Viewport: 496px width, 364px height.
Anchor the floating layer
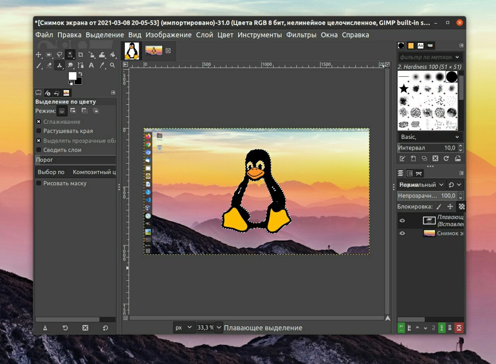(442, 328)
